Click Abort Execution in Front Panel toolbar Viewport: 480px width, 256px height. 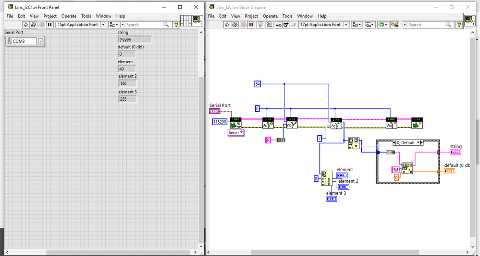[x=42, y=25]
